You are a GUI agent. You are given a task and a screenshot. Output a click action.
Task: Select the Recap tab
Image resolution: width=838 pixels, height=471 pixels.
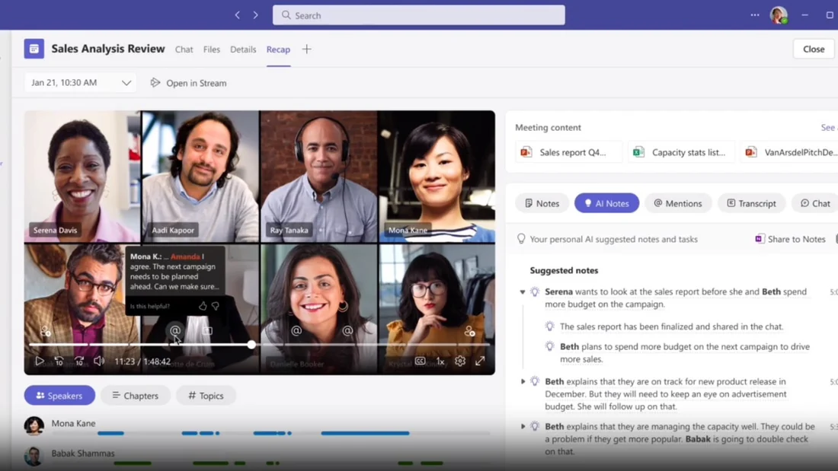[x=278, y=49]
